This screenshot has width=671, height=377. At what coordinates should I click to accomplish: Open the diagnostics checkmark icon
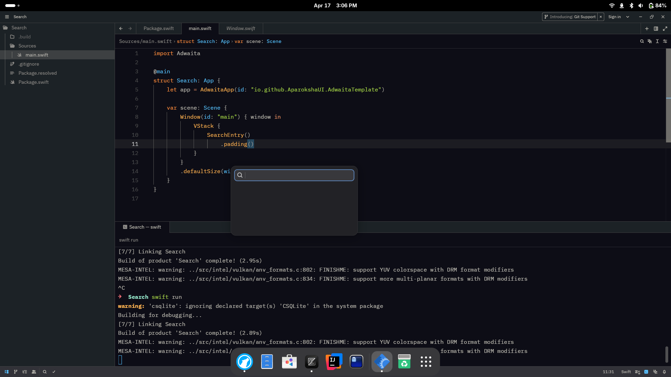pyautogui.click(x=54, y=372)
